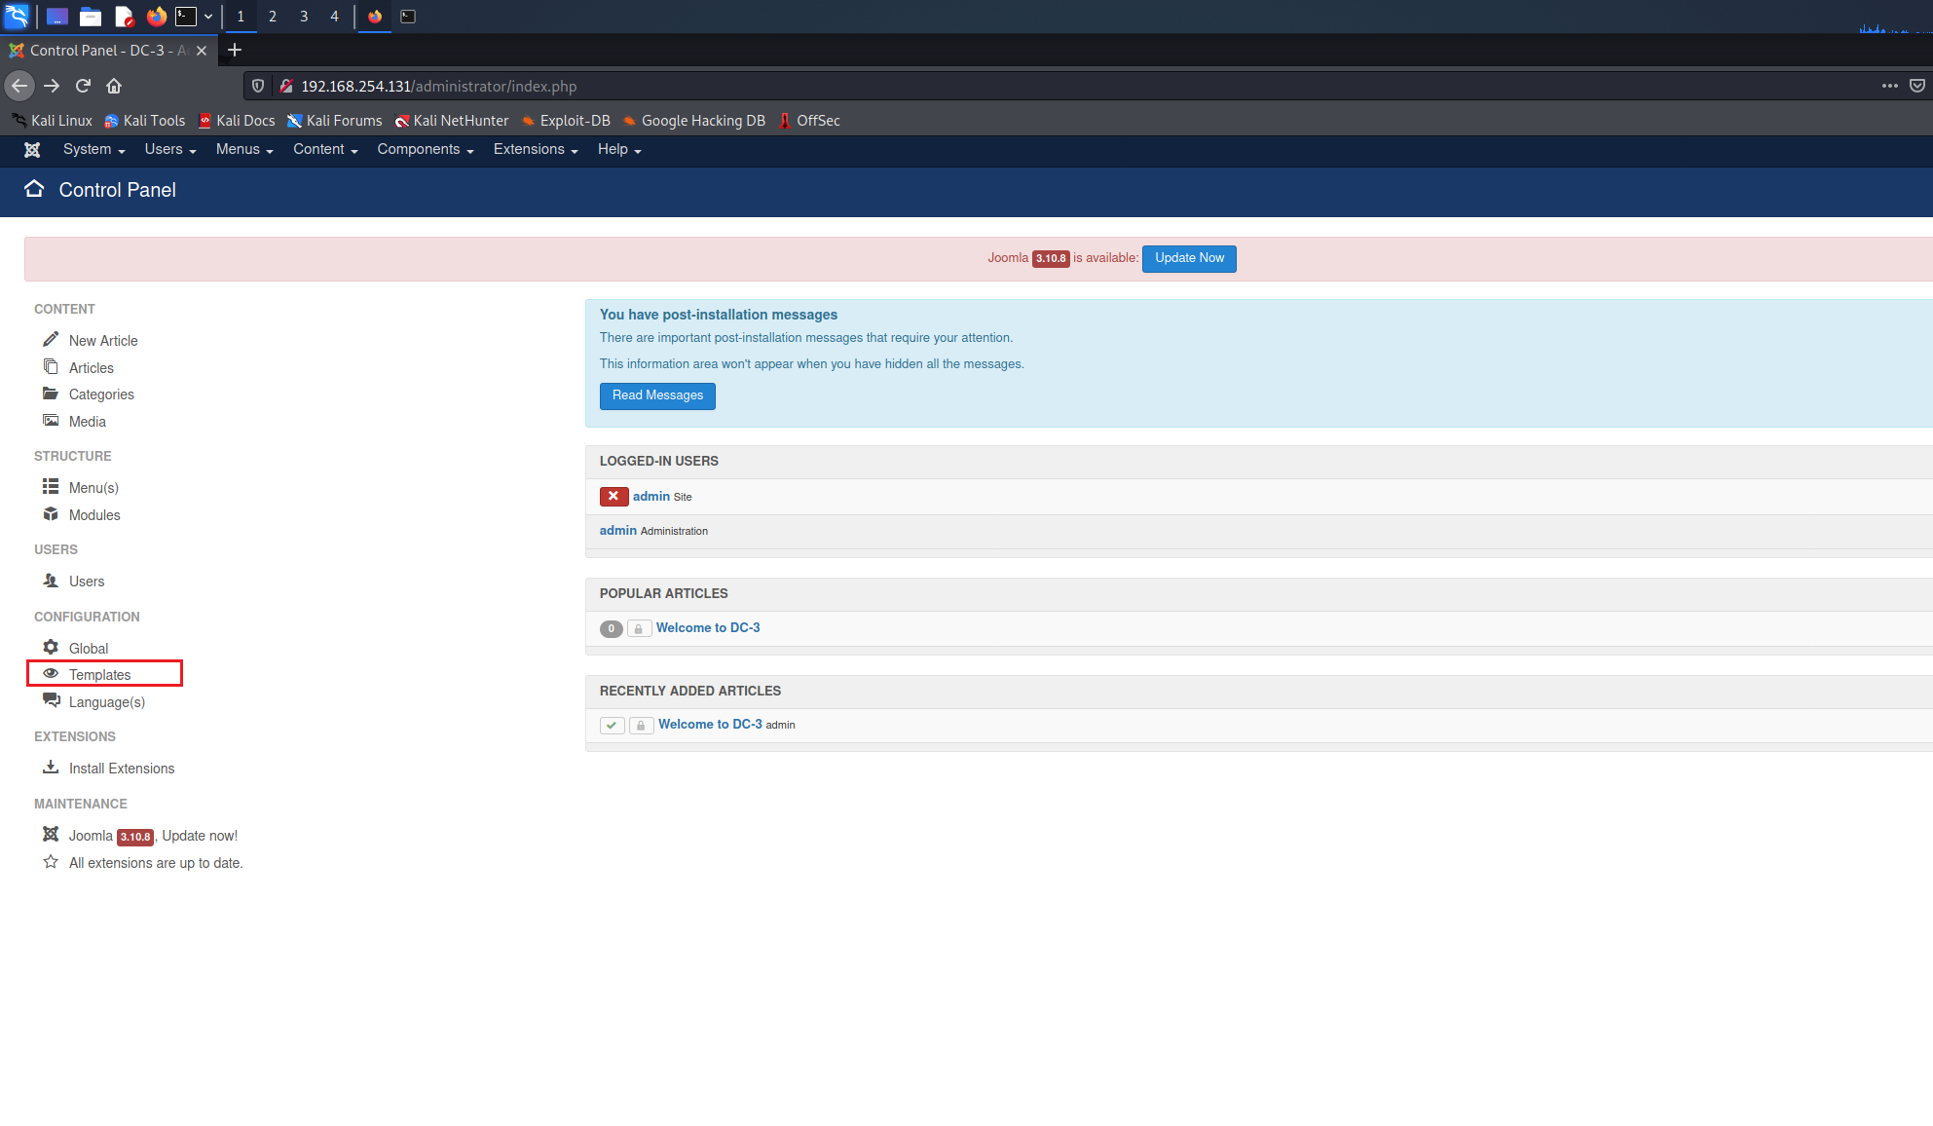Switch to workspace 2
The height and width of the screenshot is (1126, 1933).
click(272, 16)
